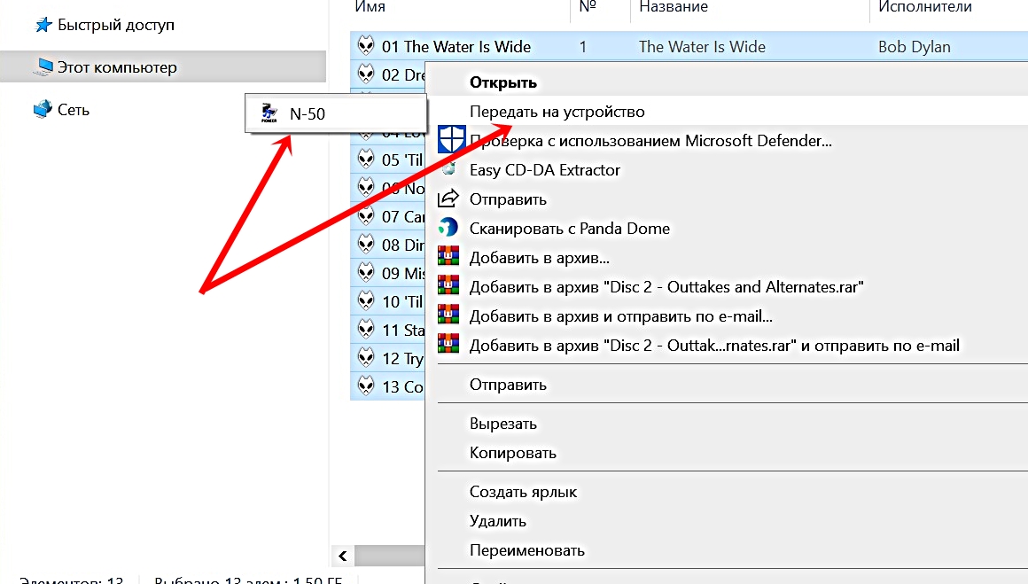Click the share arrow icon beside Отправить
This screenshot has width=1028, height=584.
(x=450, y=199)
